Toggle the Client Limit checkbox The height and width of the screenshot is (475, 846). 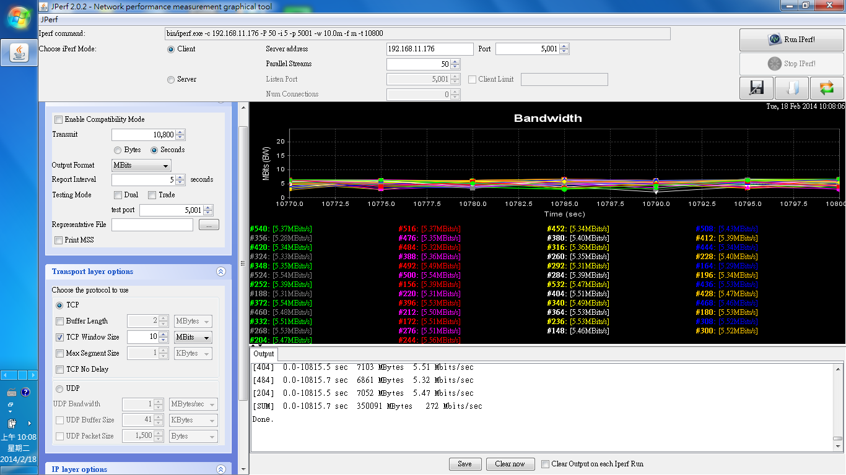pos(473,80)
